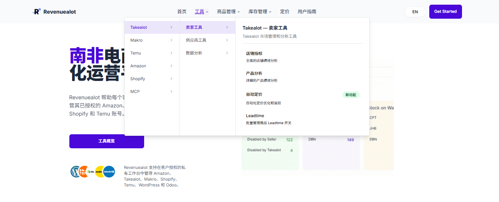
Task: Switch language with the EN button
Action: coord(415,12)
